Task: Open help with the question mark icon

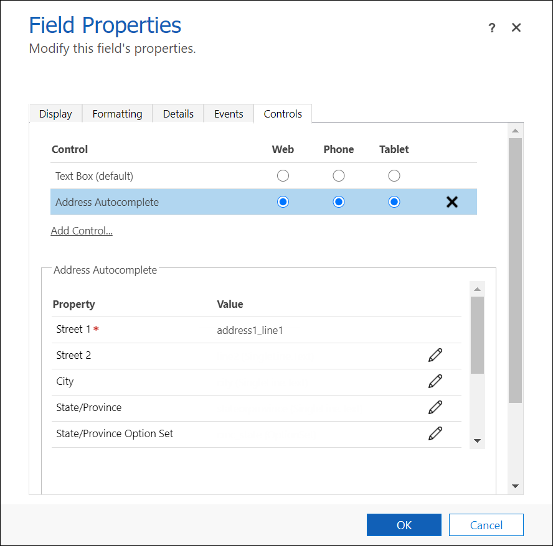Action: [x=492, y=28]
